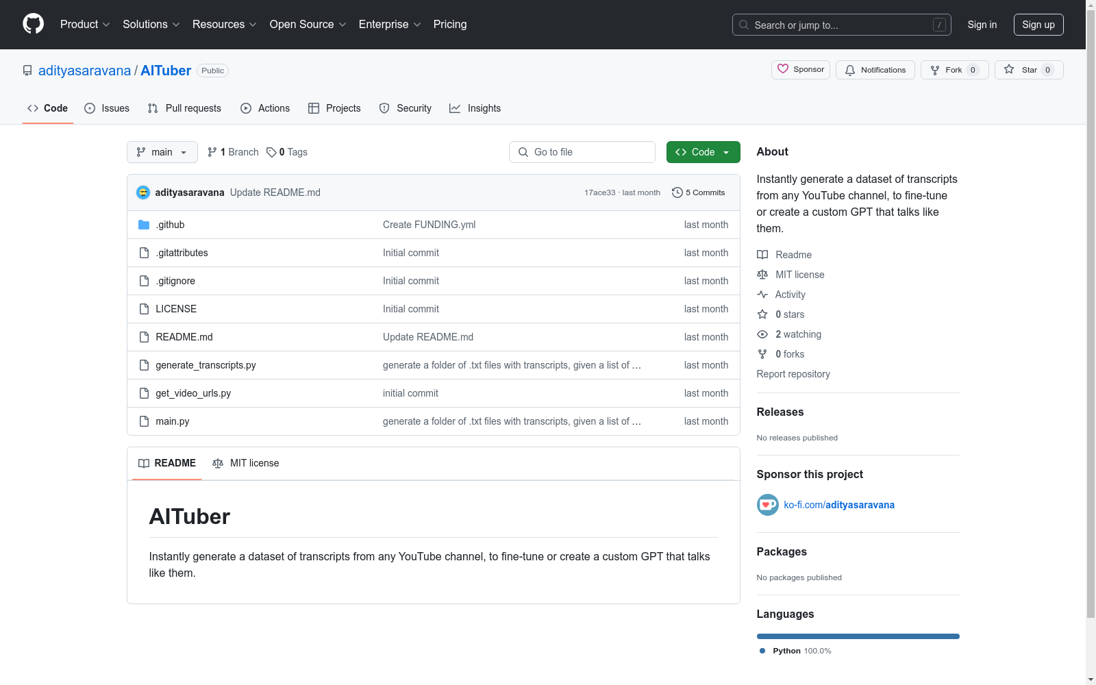Open the Create FUNDING.yml commit message
This screenshot has height=685, width=1096.
point(429,225)
